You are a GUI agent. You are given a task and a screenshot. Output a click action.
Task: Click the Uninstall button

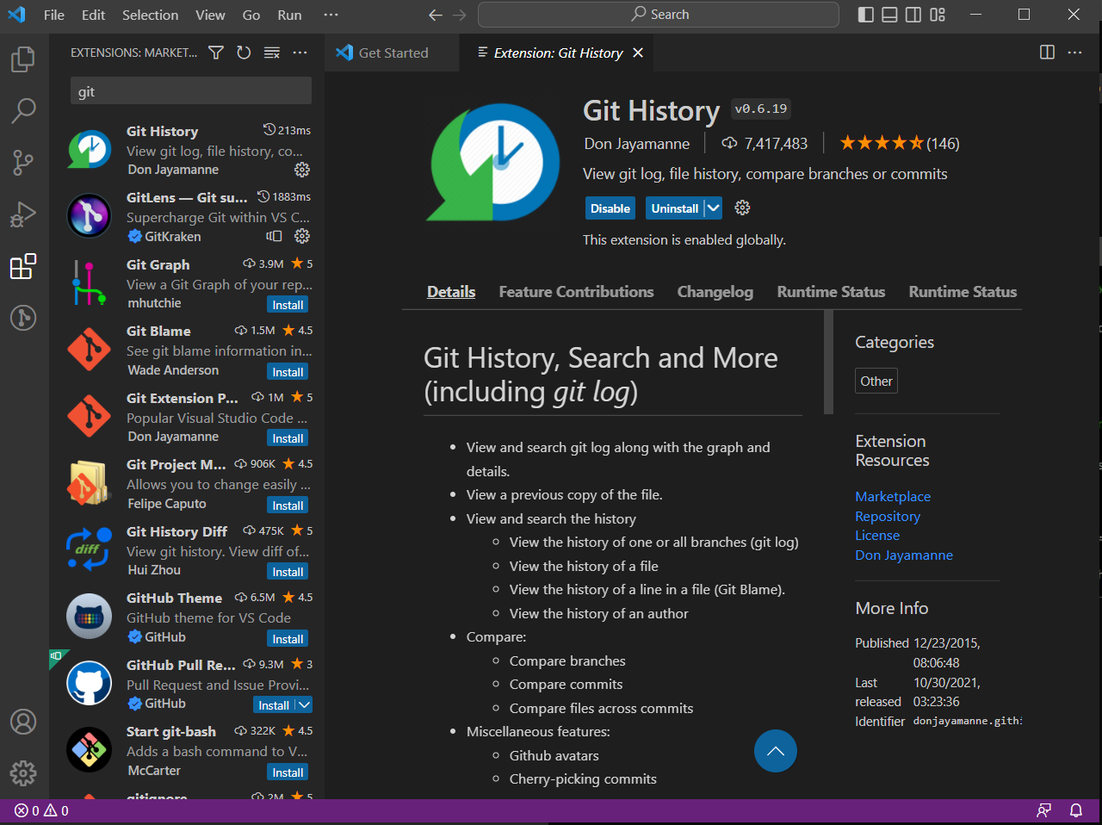[674, 208]
